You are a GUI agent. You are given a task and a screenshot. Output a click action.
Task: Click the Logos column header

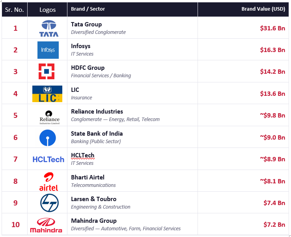47,9
